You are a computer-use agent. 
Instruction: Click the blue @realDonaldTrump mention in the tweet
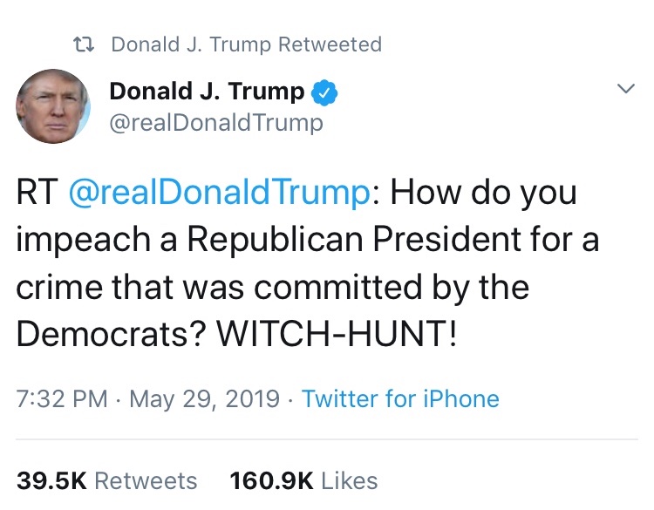pyautogui.click(x=219, y=193)
